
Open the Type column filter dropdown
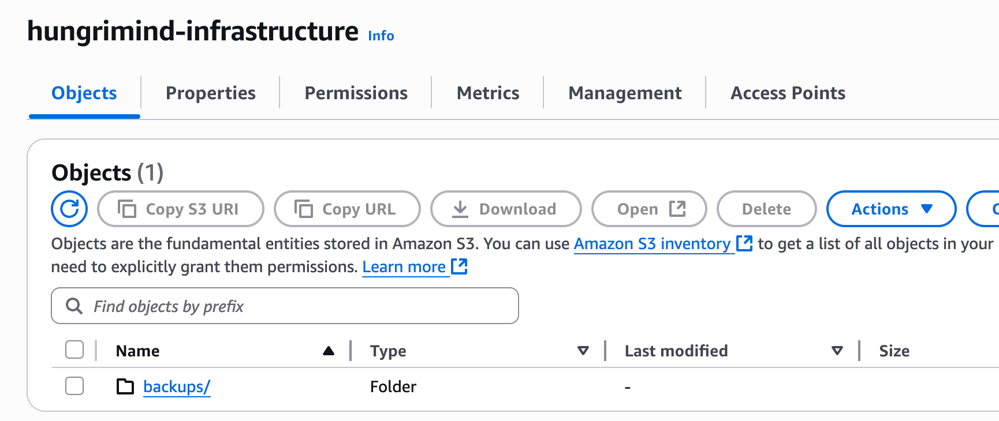583,350
